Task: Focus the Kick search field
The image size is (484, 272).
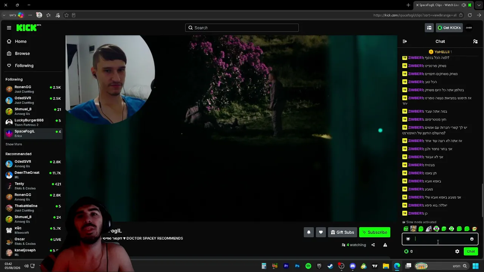Action: click(x=242, y=28)
